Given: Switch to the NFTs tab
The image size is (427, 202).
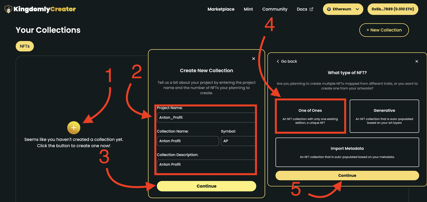Looking at the screenshot, I should (25, 46).
